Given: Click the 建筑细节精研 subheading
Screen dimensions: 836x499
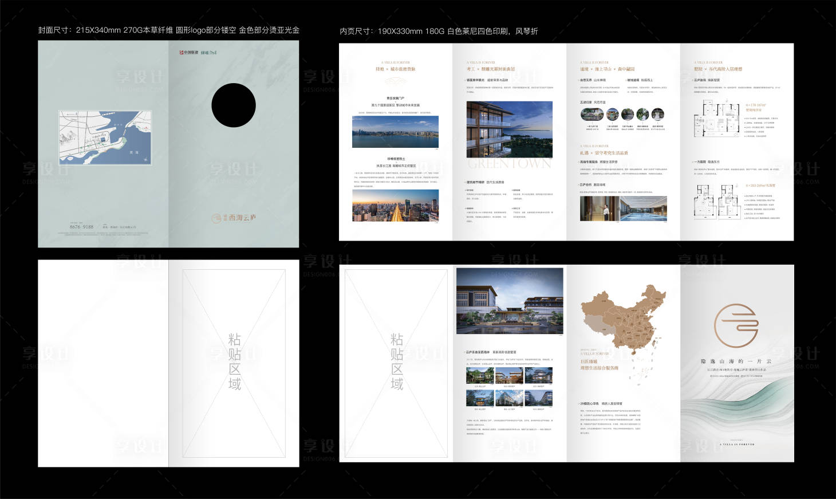Looking at the screenshot, I should coord(475,182).
